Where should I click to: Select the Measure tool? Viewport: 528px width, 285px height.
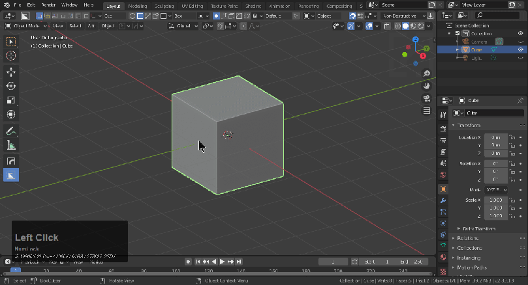(x=11, y=145)
